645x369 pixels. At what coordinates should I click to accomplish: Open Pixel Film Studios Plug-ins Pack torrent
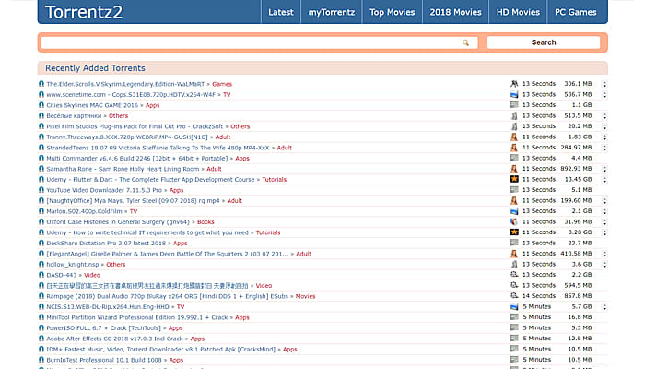[135, 126]
